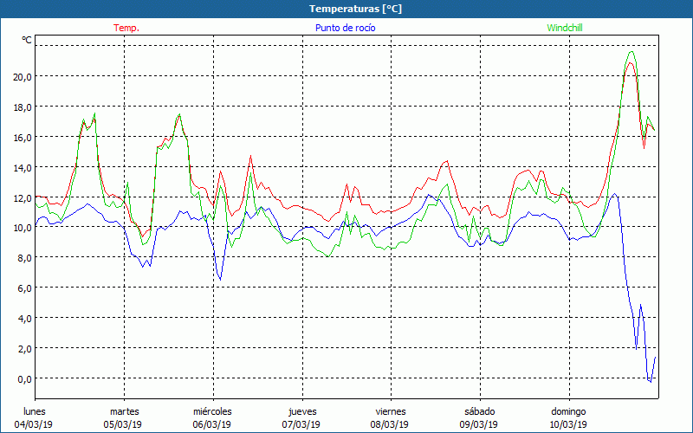Click the '10,0' y-axis value
Screen dimensions: 693x433
(23, 228)
